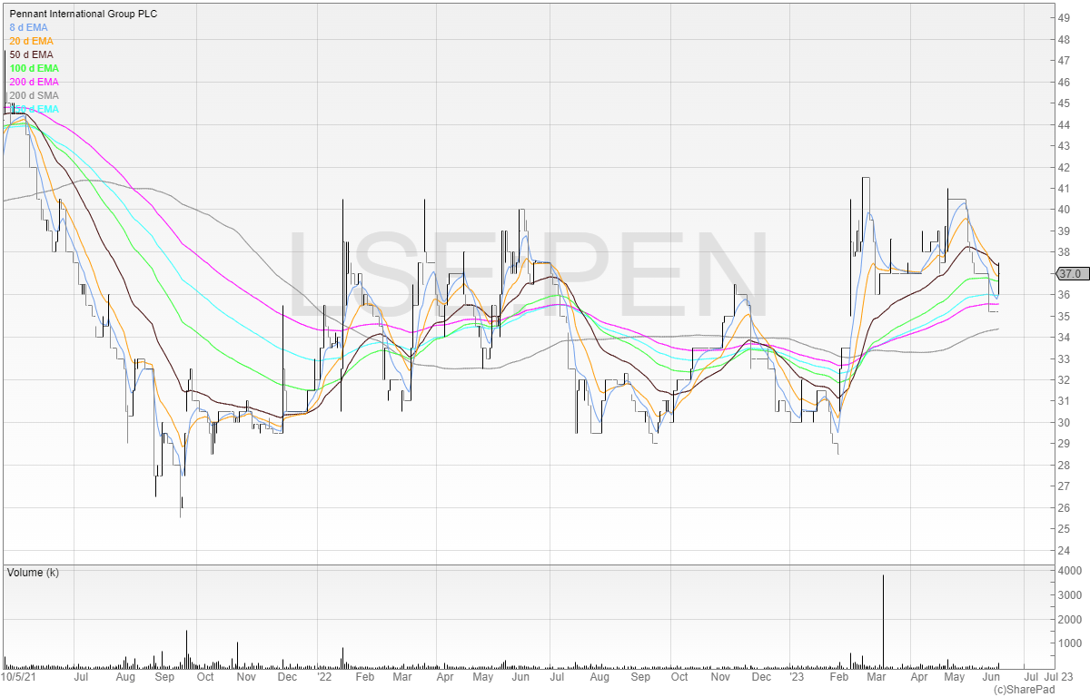The image size is (1090, 697).
Task: Click the 3000 volume axis label
Action: coord(1068,595)
